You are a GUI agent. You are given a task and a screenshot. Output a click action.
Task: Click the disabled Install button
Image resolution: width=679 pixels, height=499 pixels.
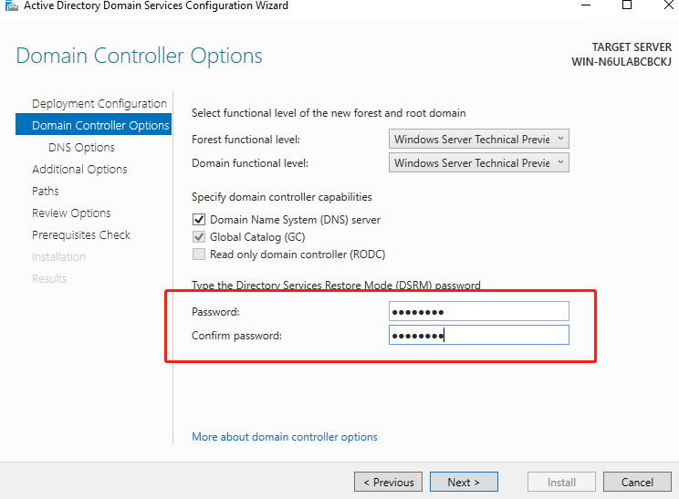point(561,482)
